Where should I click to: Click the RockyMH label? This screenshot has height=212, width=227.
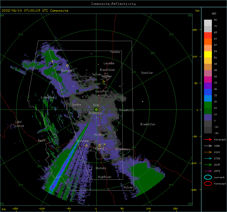[67, 71]
